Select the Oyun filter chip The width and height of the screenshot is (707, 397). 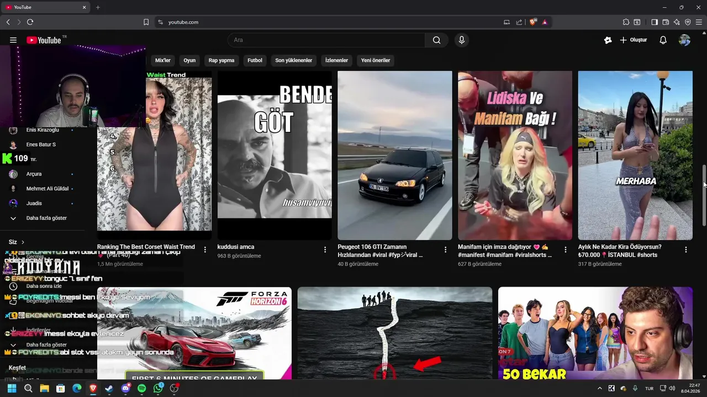[x=189, y=60]
